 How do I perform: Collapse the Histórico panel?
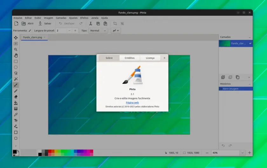250,84
